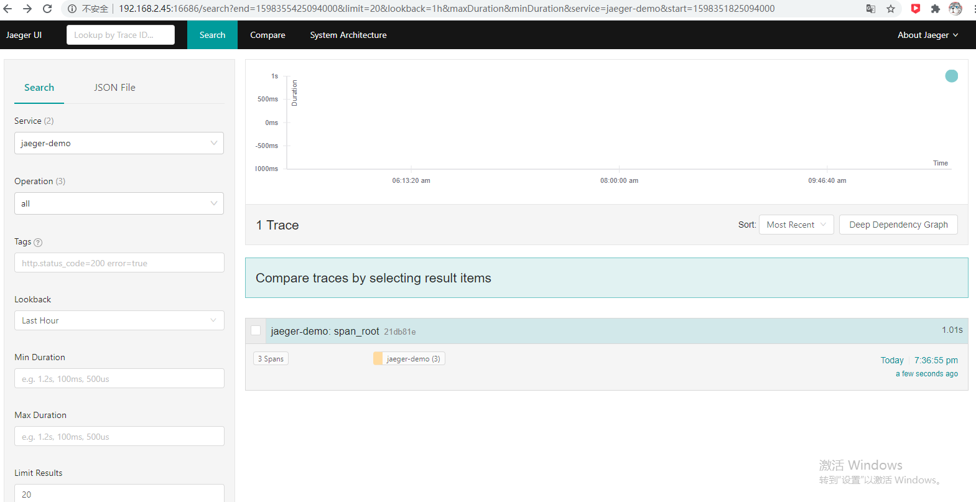Image resolution: width=976 pixels, height=502 pixels.
Task: Click the trace ID text 21db81e
Action: coord(400,332)
